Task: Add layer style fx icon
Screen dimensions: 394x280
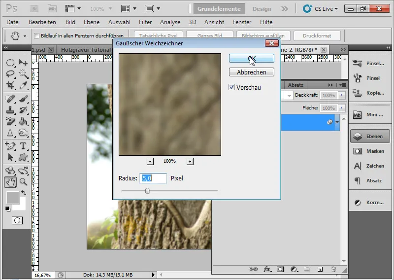Action: (267, 269)
